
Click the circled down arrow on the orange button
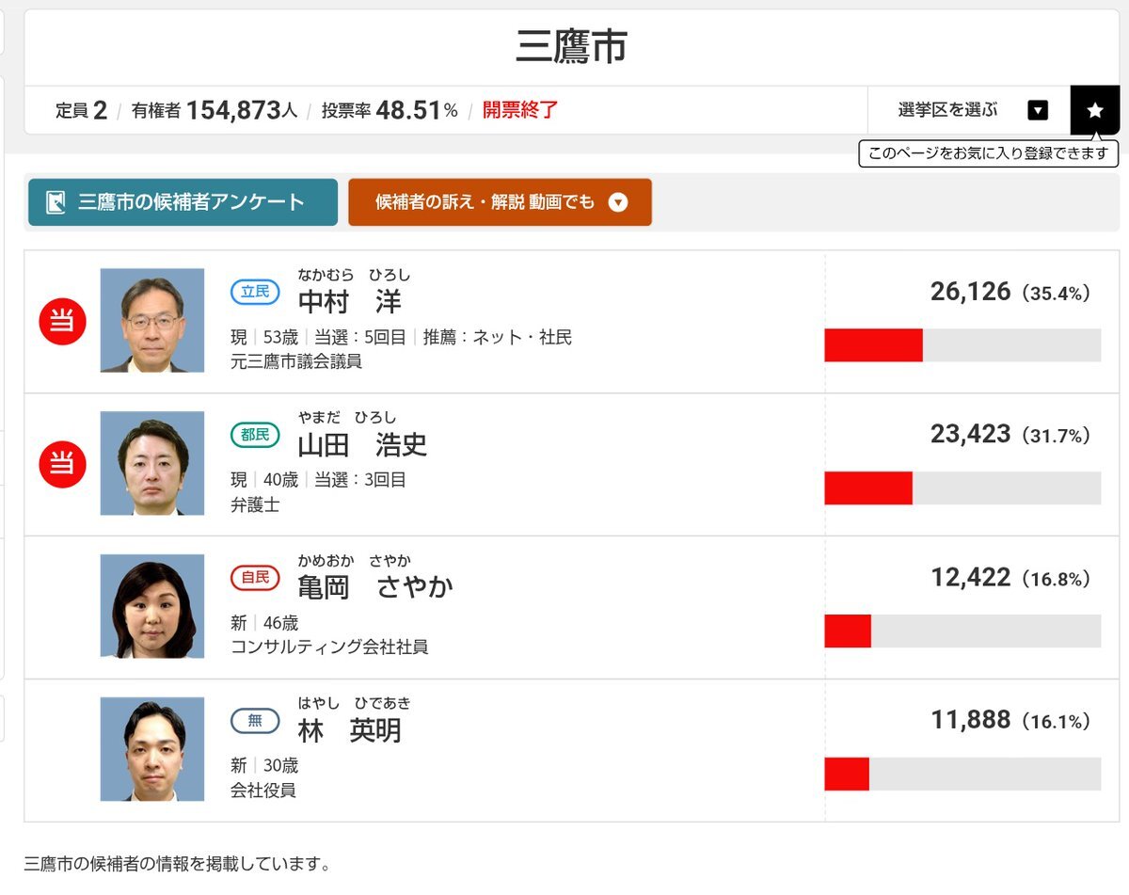click(x=617, y=202)
